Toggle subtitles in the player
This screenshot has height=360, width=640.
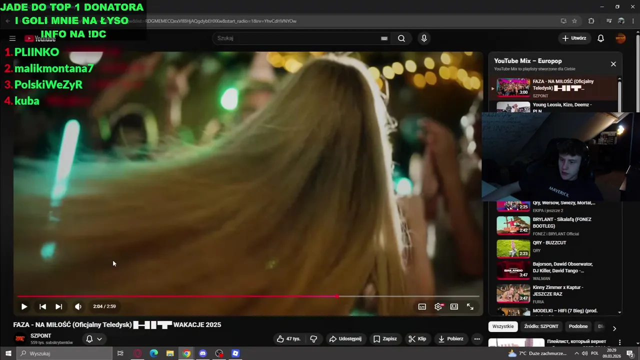pyautogui.click(x=422, y=306)
